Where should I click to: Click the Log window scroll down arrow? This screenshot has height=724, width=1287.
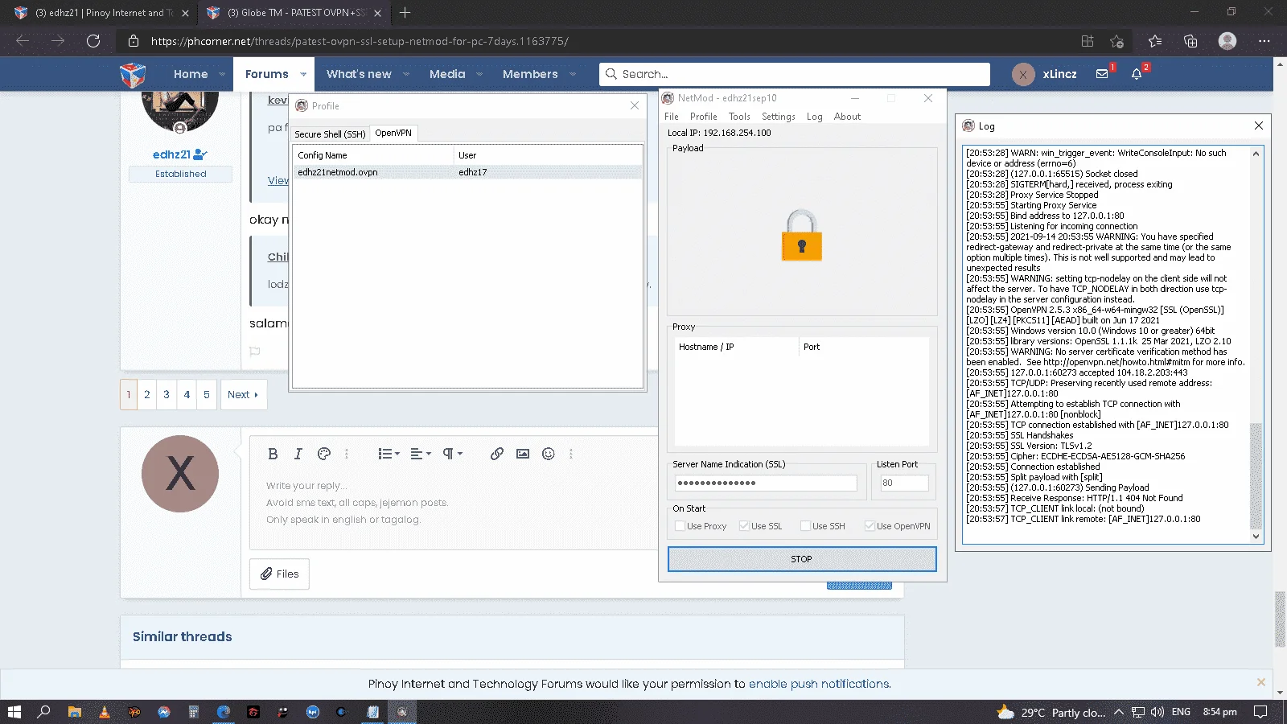click(x=1256, y=537)
